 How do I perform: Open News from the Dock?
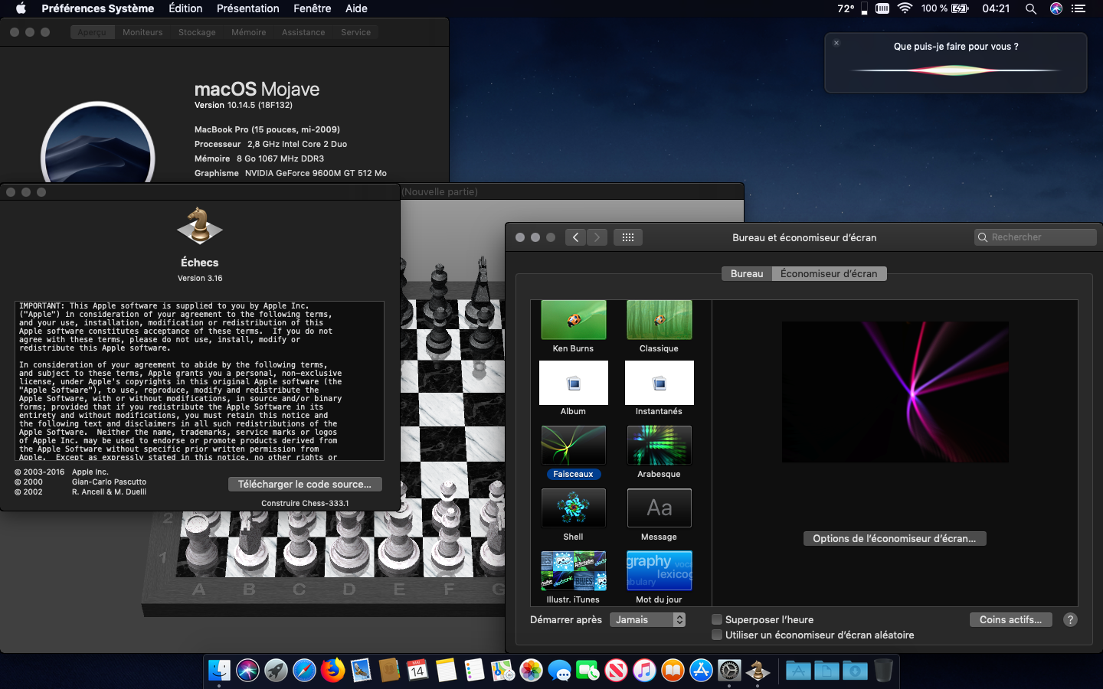click(x=616, y=671)
